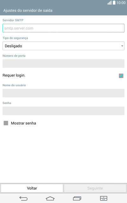
Task: Tap the battery status icon
Action: 114,3
